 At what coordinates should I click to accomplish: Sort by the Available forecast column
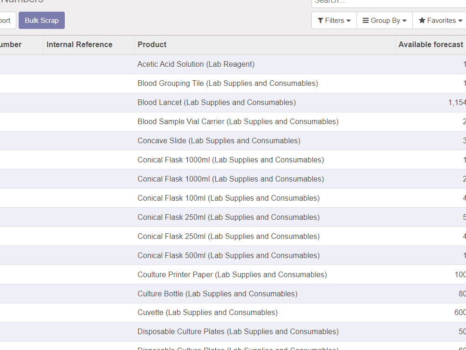click(431, 44)
